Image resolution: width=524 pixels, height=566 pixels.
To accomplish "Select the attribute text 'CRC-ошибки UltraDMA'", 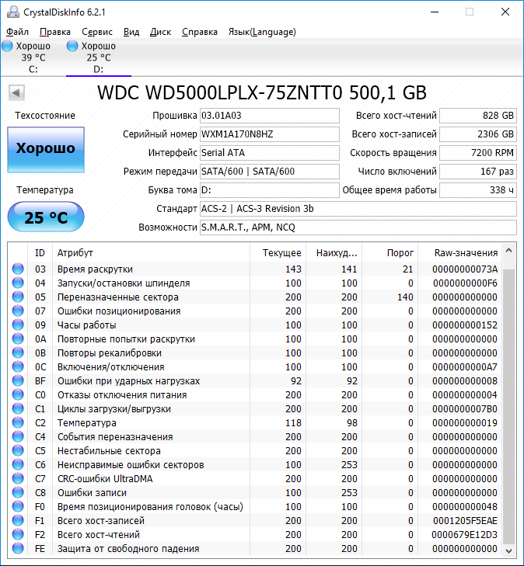I will [105, 478].
